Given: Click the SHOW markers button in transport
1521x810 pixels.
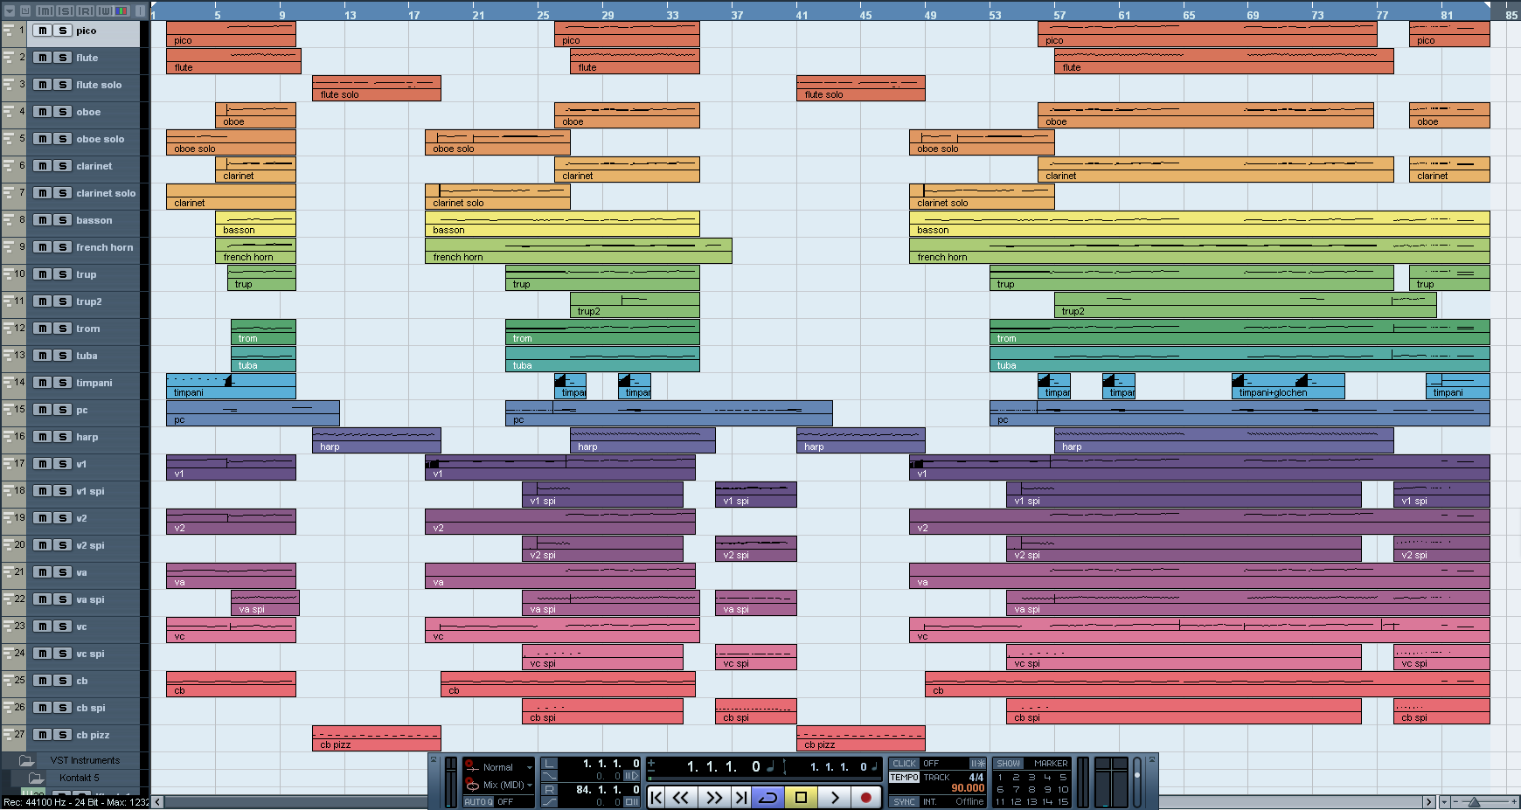Looking at the screenshot, I should click(x=1008, y=764).
